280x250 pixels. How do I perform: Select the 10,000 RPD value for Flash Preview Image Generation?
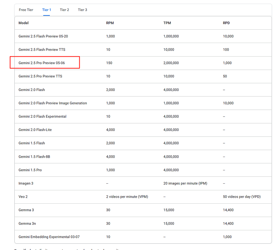(x=228, y=103)
